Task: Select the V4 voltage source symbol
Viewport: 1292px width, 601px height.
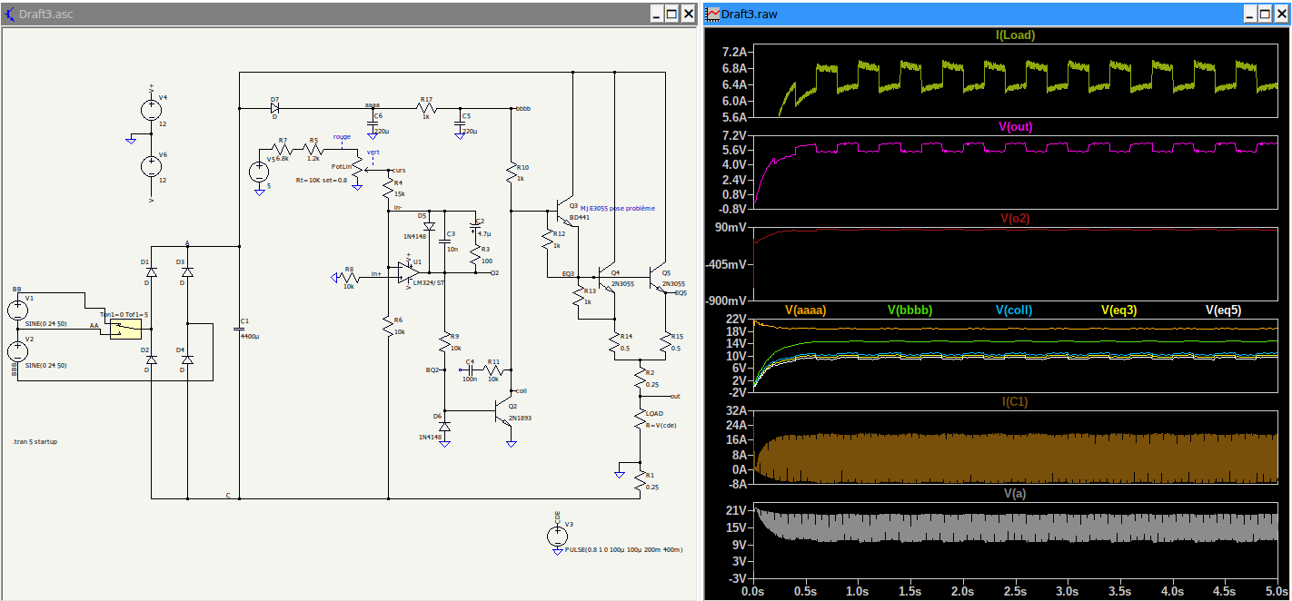Action: [151, 110]
